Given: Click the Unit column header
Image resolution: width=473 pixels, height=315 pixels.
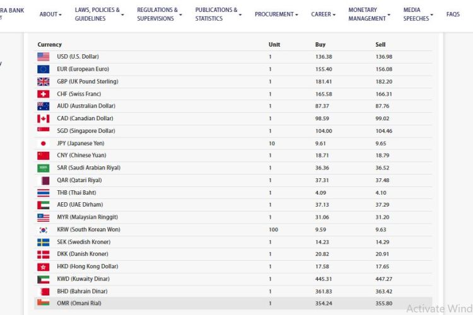Looking at the screenshot, I should pyautogui.click(x=274, y=44).
